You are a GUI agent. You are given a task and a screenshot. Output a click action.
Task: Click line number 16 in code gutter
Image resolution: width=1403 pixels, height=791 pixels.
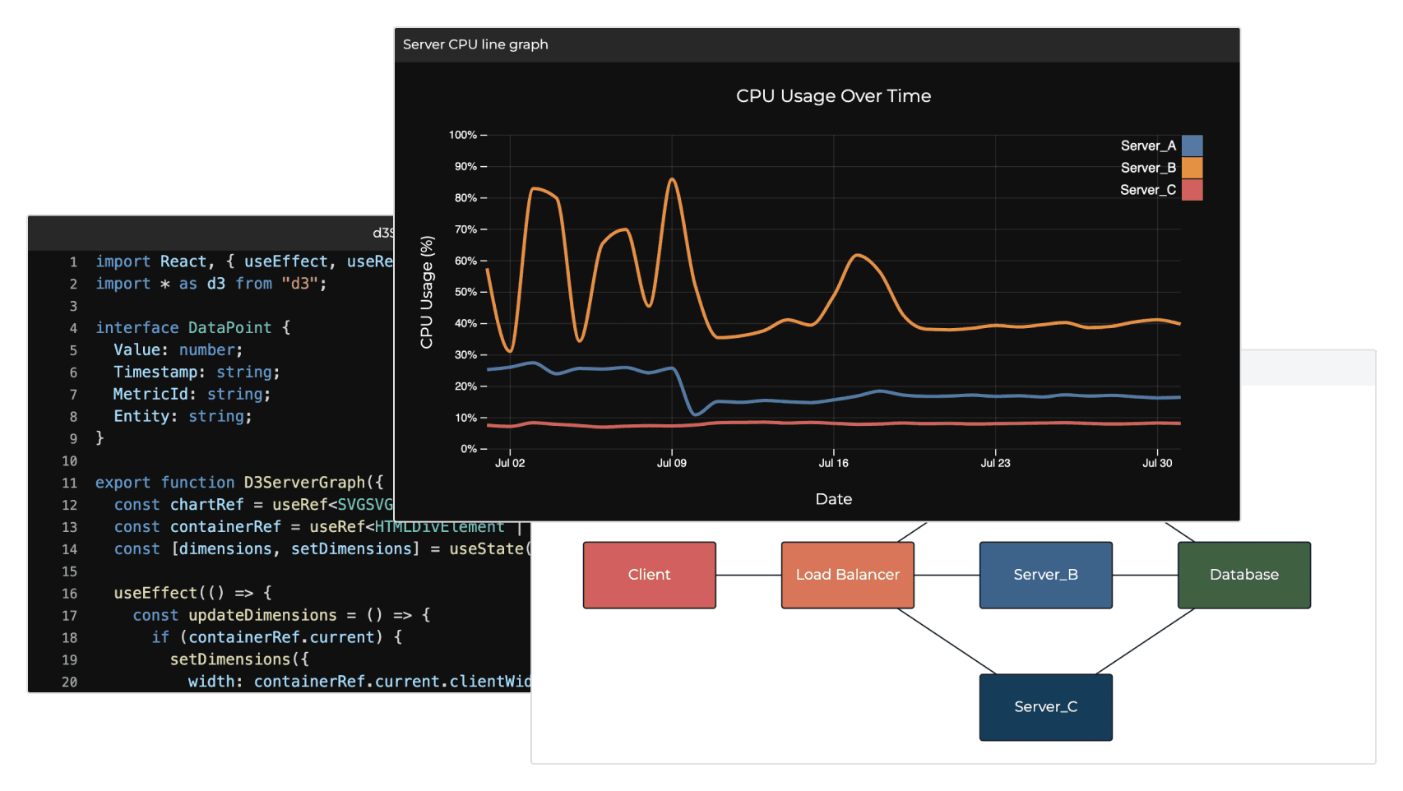(70, 594)
